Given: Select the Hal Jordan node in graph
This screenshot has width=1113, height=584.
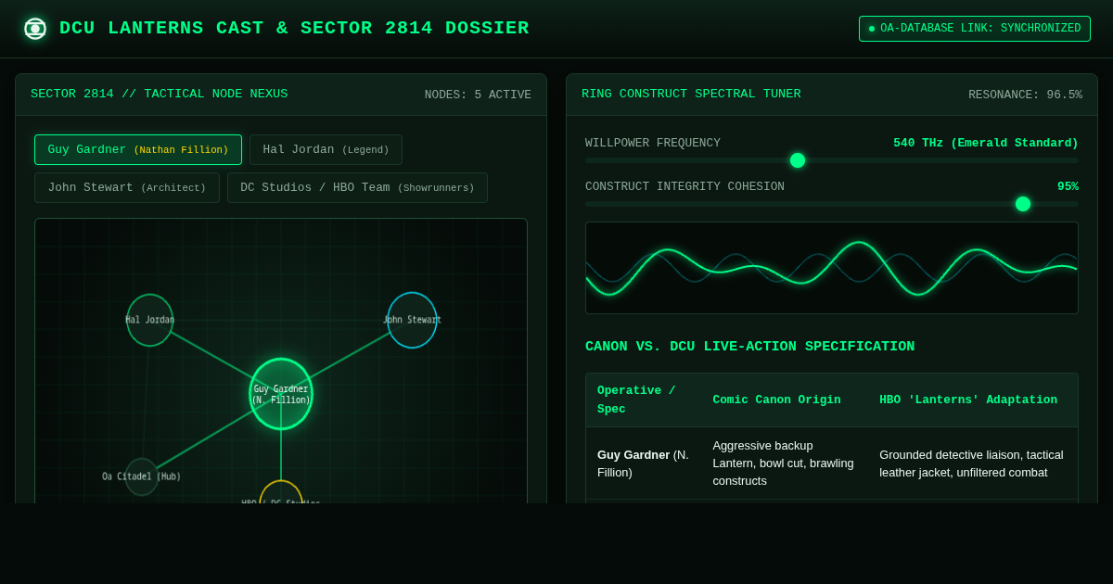Looking at the screenshot, I should click(150, 320).
